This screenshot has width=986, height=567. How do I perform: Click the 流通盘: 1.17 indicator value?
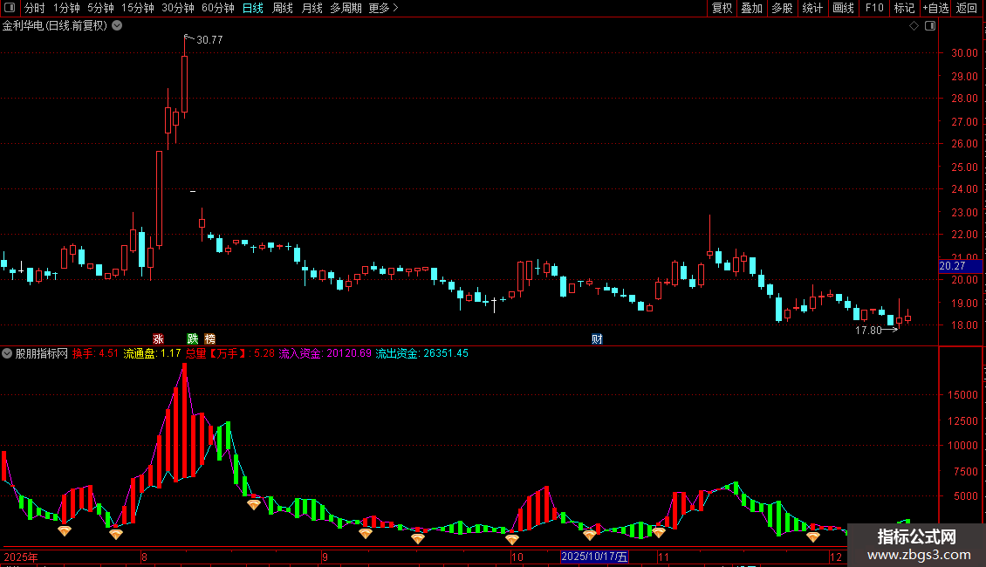pyautogui.click(x=152, y=353)
